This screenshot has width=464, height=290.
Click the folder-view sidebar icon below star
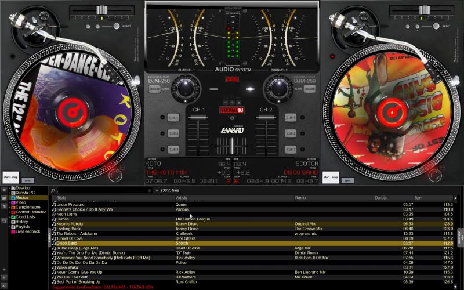4,198
